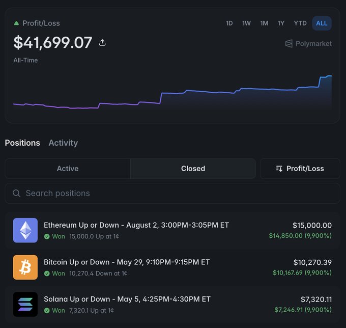Select the 1Y time range
The image size is (346, 328).
click(281, 23)
